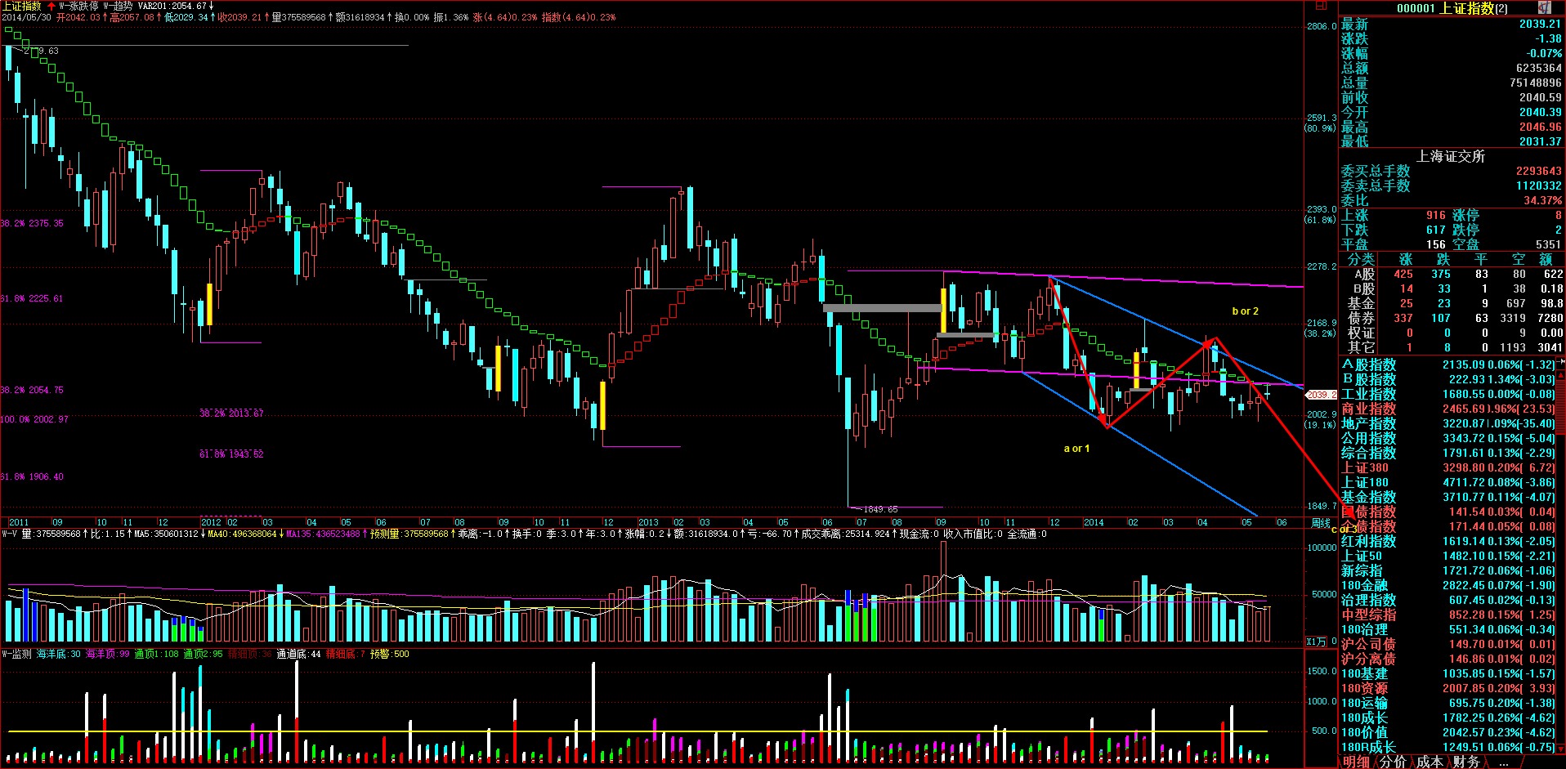Click the 2014 marker on the time axis
The height and width of the screenshot is (769, 1566).
pos(1094,523)
